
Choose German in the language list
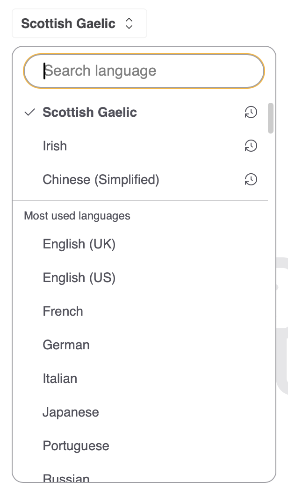click(66, 345)
